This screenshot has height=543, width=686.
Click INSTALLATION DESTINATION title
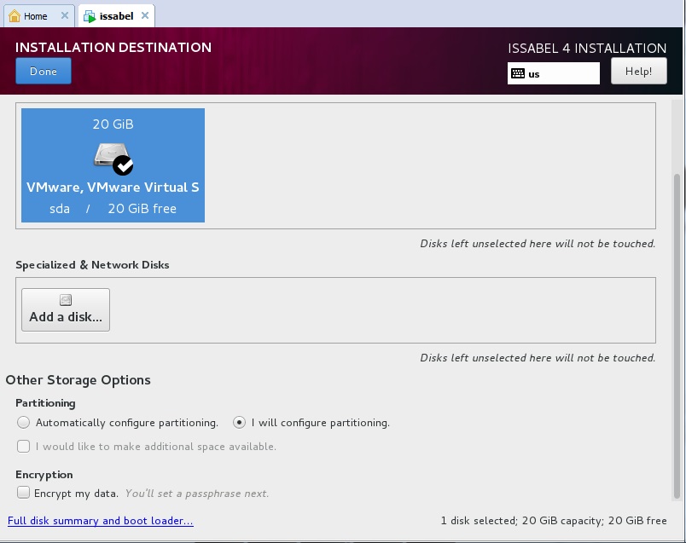coord(113,47)
